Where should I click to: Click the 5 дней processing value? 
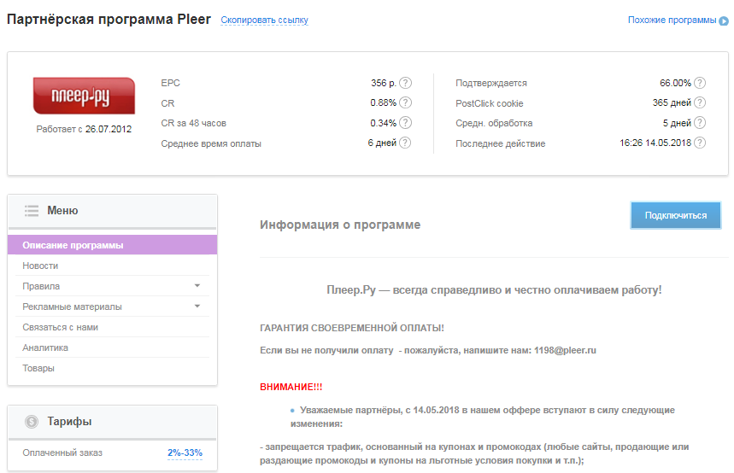tap(677, 123)
